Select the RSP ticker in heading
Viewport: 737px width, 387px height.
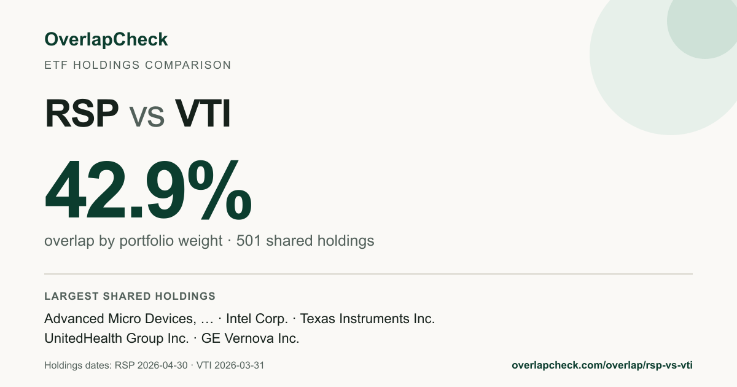coord(82,113)
